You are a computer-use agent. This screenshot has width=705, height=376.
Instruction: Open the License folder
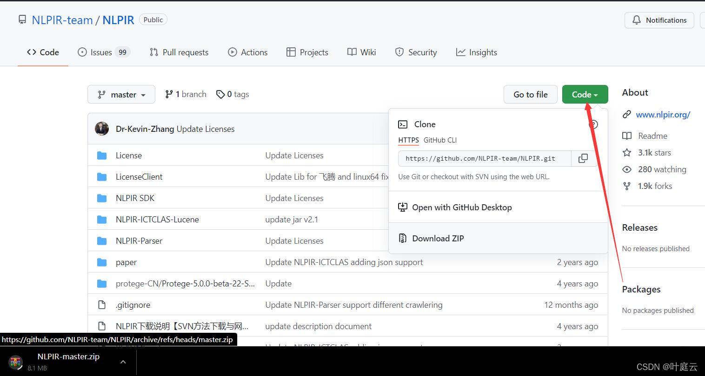click(129, 156)
